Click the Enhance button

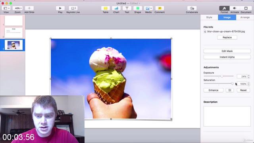tap(214, 90)
